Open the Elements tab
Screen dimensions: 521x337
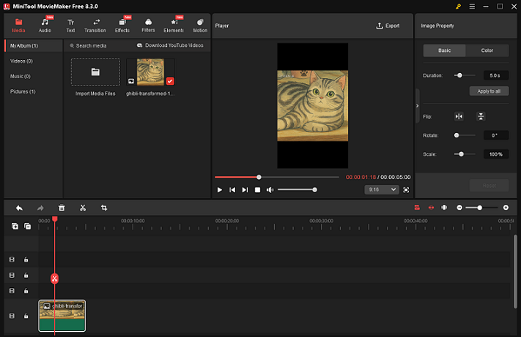tap(174, 26)
